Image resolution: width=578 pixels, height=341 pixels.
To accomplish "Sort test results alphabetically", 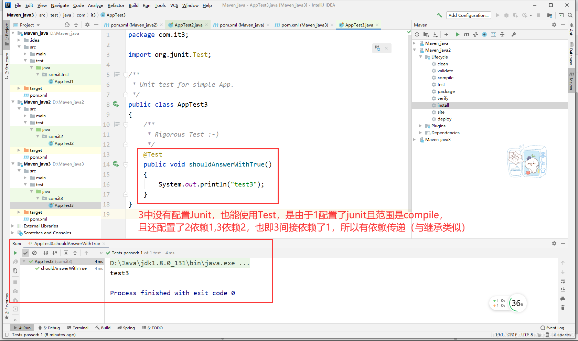I will tap(46, 253).
